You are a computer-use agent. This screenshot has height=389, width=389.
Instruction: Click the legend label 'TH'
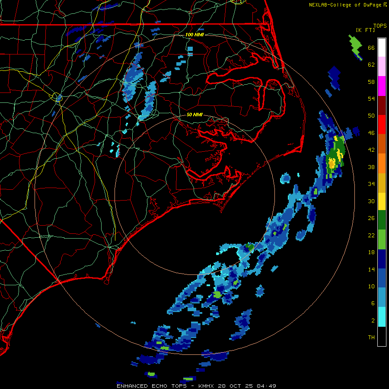tap(371, 338)
